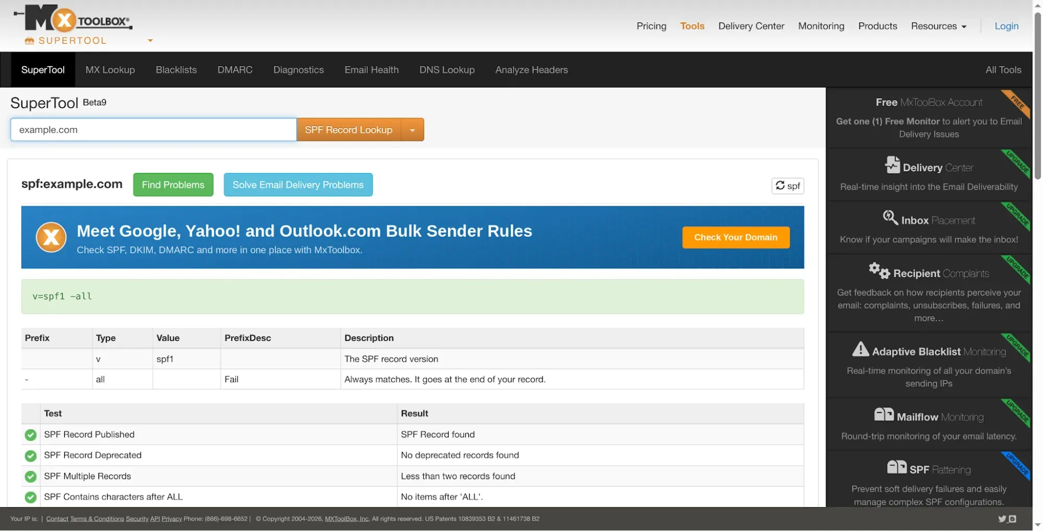Select the SuperTool tab
This screenshot has width=1043, height=531.
[43, 70]
